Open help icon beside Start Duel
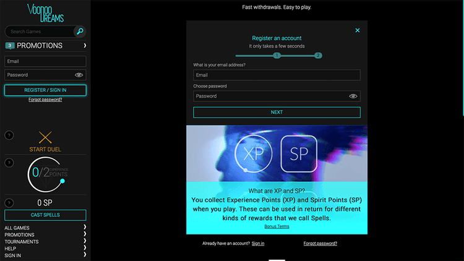464x261 pixels. click(x=9, y=135)
